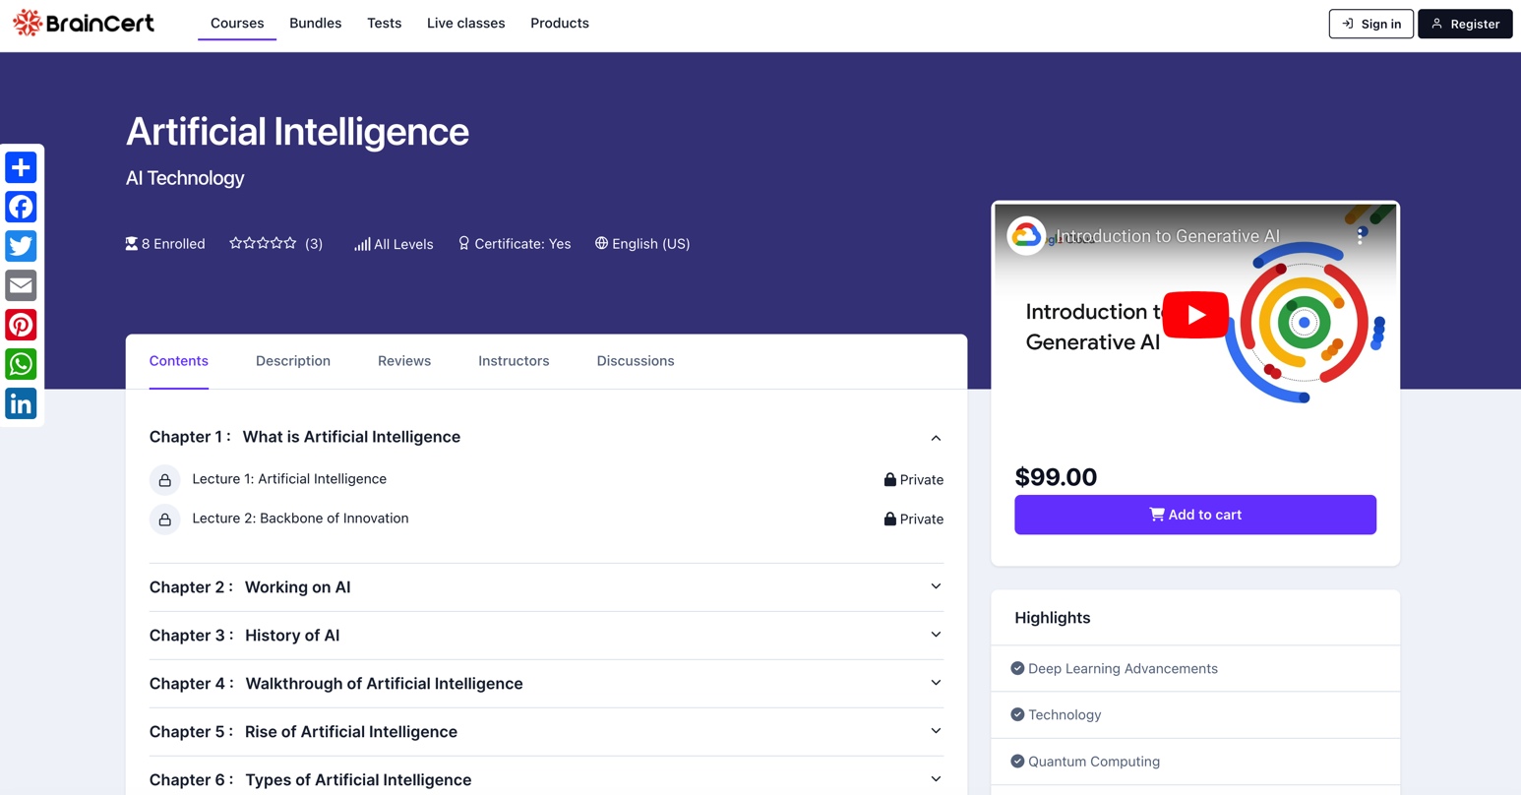1521x795 pixels.
Task: Play the Introduction to Generative AI video
Action: pyautogui.click(x=1194, y=315)
